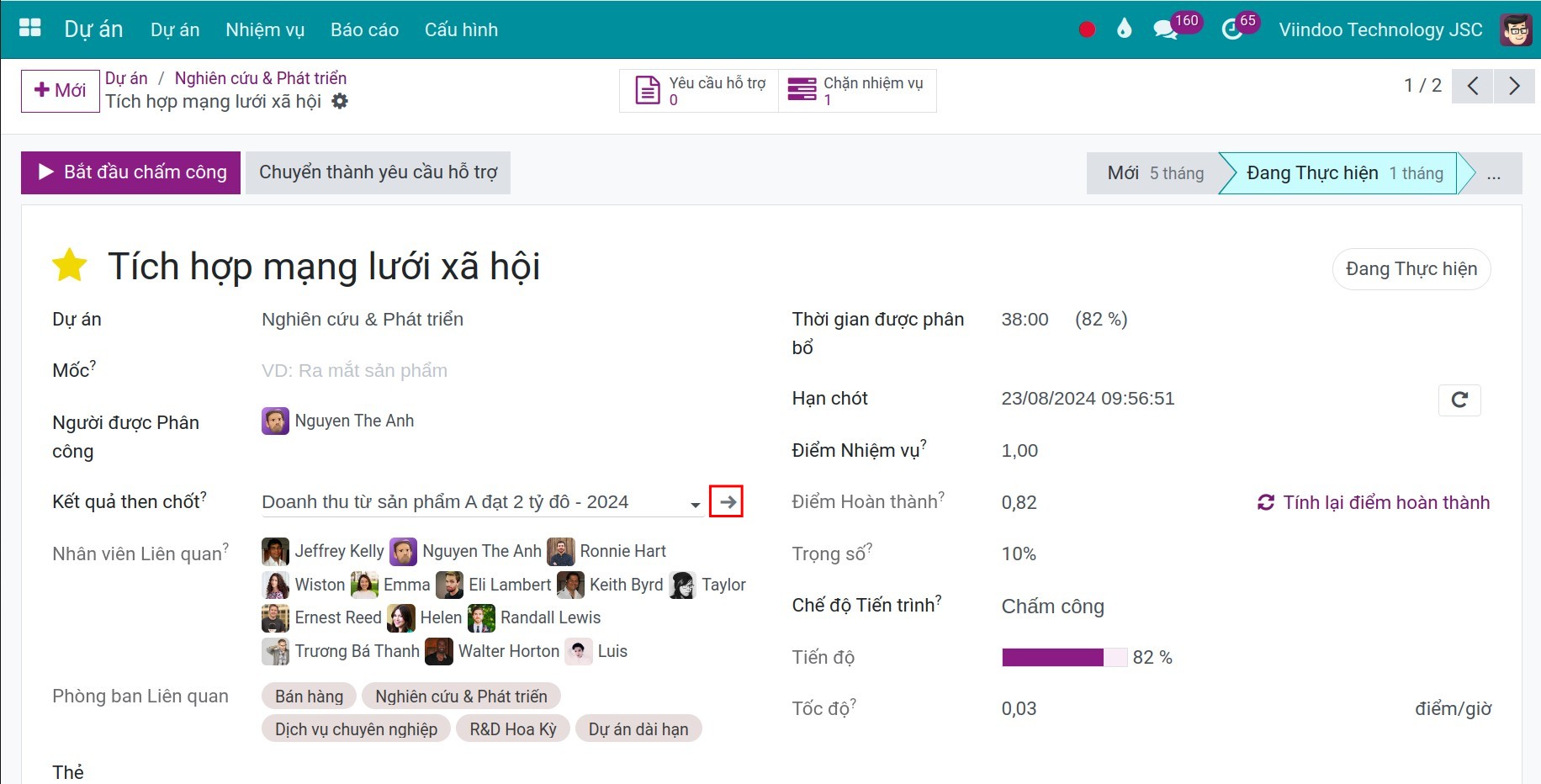This screenshot has height=784, width=1541.
Task: Click the Tiến độ progress bar
Action: 1064,658
